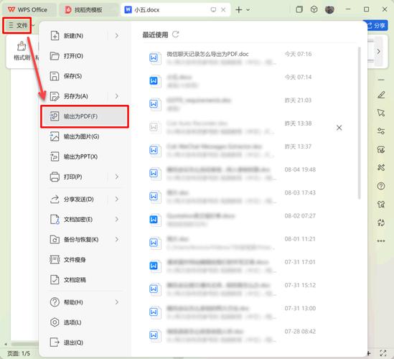Image resolution: width=394 pixels, height=359 pixels.
Task: Click the 退出(Q) exit icon
Action: pyautogui.click(x=55, y=342)
